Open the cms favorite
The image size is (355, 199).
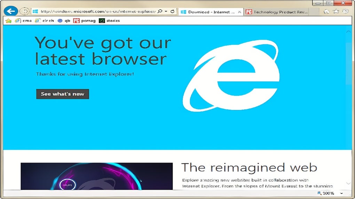tap(23, 20)
